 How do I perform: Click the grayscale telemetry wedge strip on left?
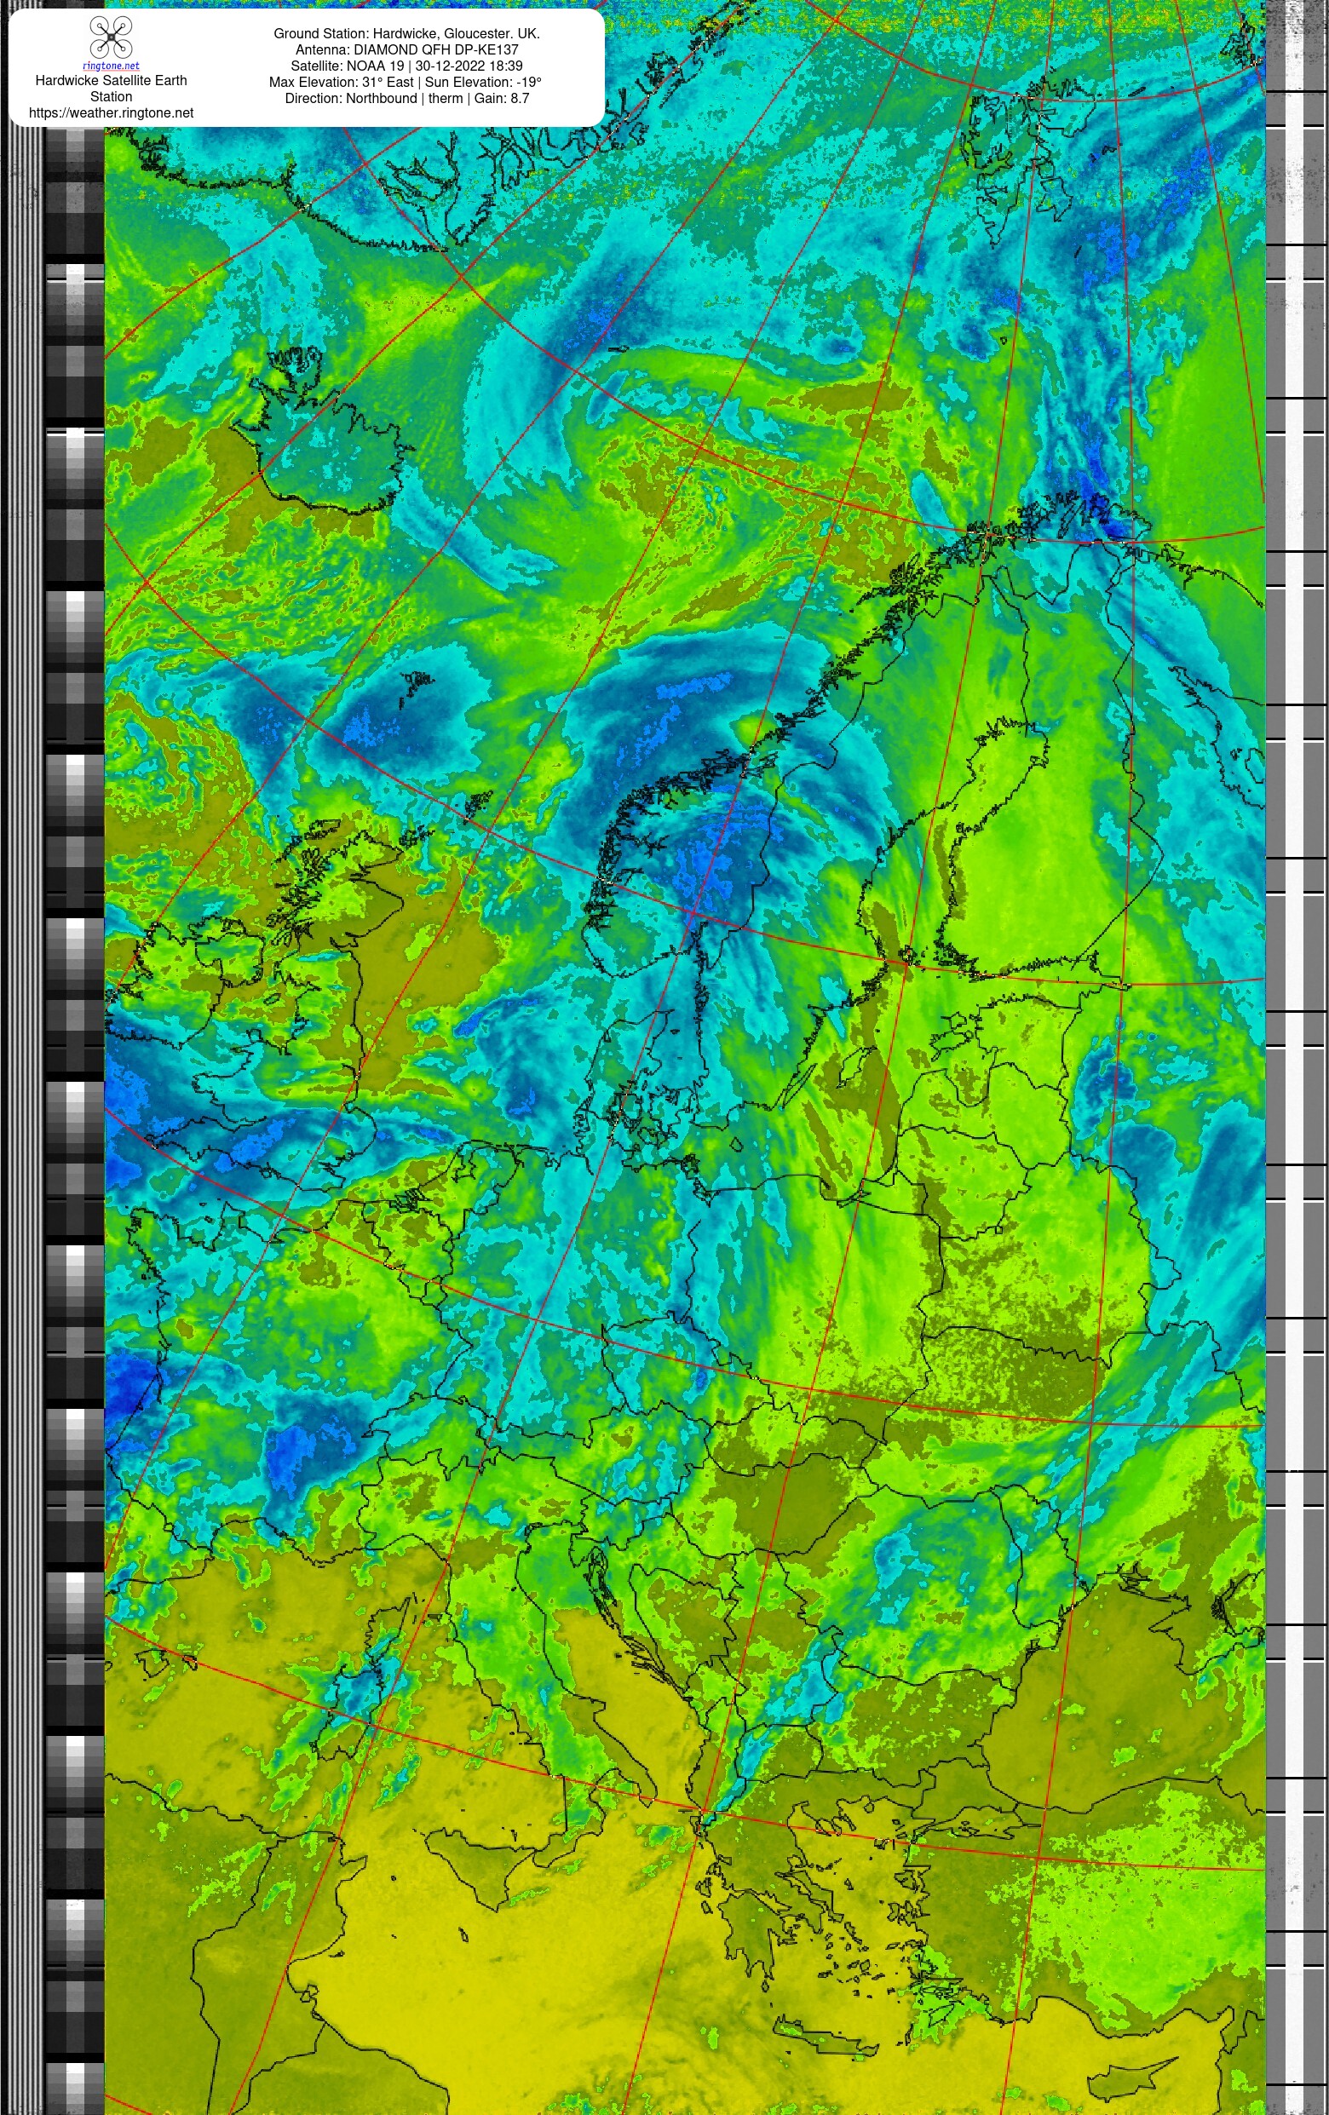(75, 1120)
